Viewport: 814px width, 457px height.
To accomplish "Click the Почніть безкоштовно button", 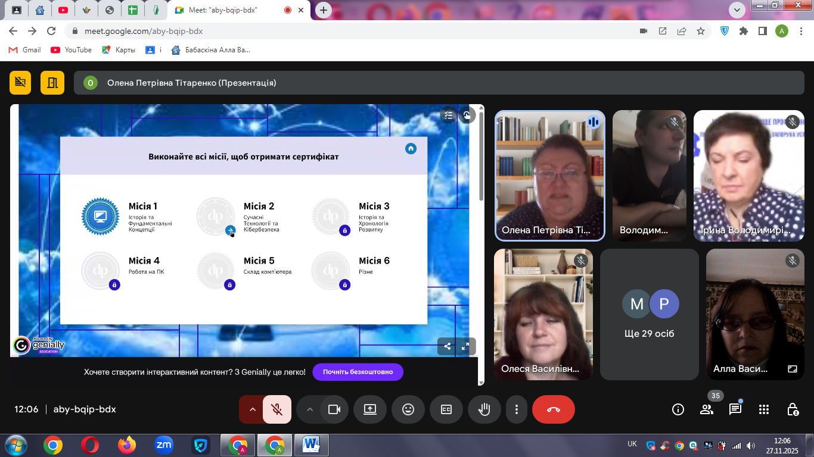I will [358, 372].
